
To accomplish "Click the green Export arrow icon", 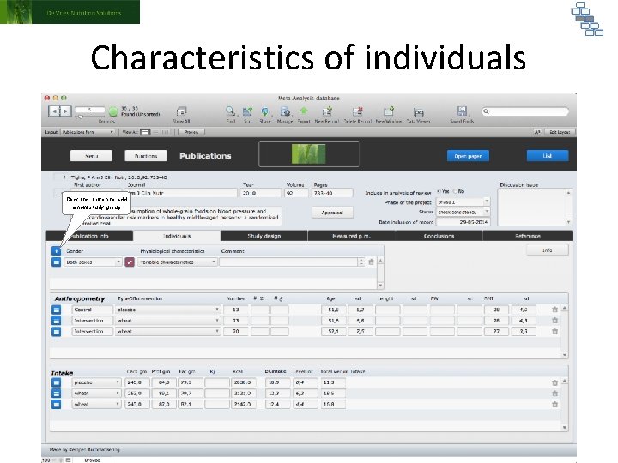I will click(304, 111).
